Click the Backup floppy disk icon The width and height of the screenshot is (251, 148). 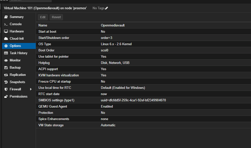pos(6,67)
